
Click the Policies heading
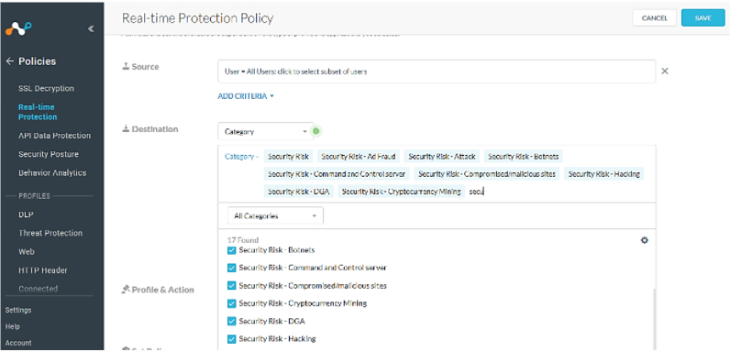coord(38,61)
